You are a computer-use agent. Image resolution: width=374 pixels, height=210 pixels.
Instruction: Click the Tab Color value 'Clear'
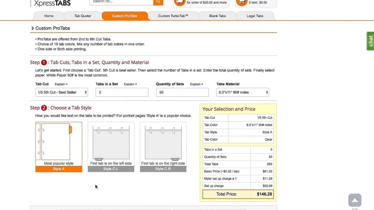(x=269, y=139)
